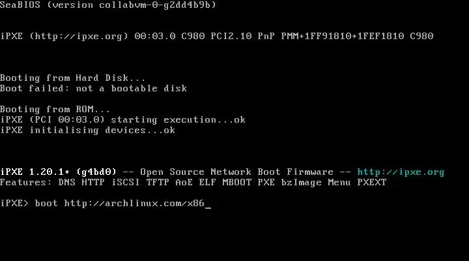The height and width of the screenshot is (261, 469).
Task: Click the 'Booting from Hard Disk...' line
Action: (x=72, y=78)
